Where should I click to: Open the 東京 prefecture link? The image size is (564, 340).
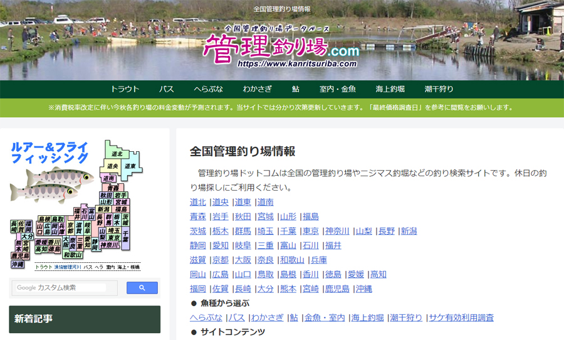310,231
